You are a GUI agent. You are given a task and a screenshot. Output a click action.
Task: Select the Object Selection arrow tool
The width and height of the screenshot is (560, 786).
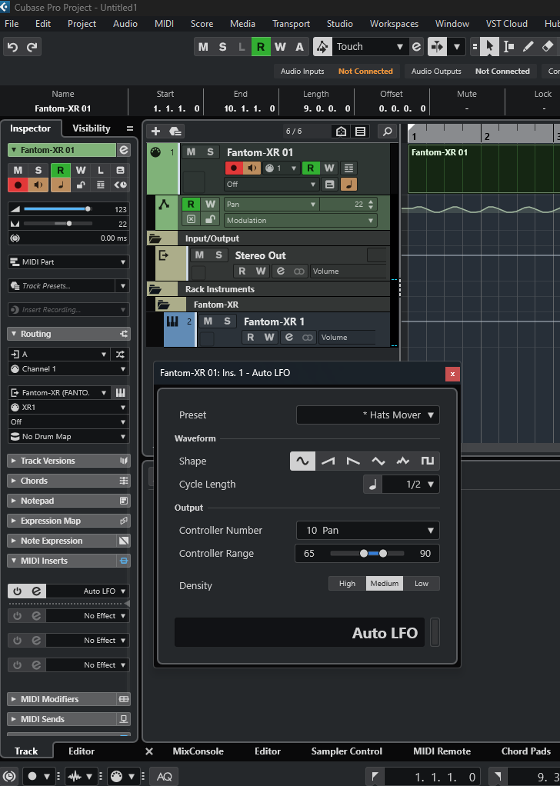[x=489, y=47]
